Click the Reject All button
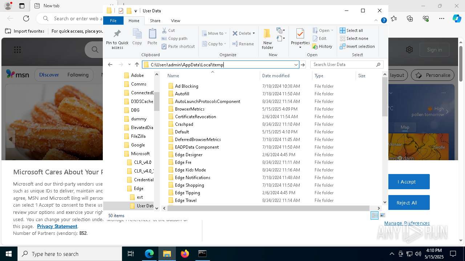The width and height of the screenshot is (465, 261). click(x=407, y=203)
